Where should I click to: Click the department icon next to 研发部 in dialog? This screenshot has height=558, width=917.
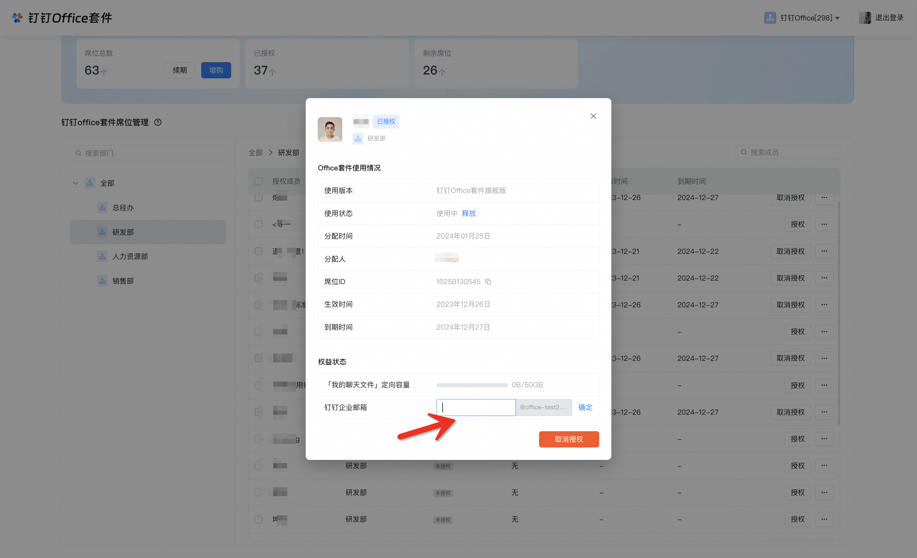click(358, 139)
